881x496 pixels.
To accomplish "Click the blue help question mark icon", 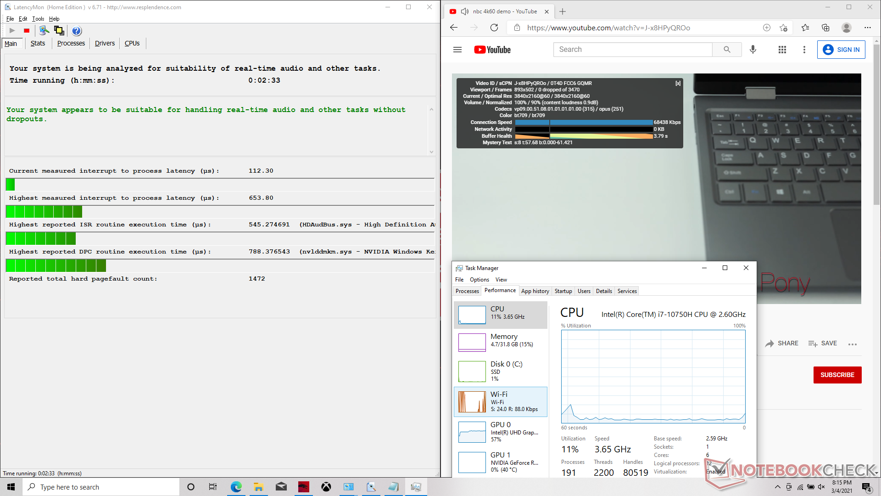I will (x=77, y=31).
